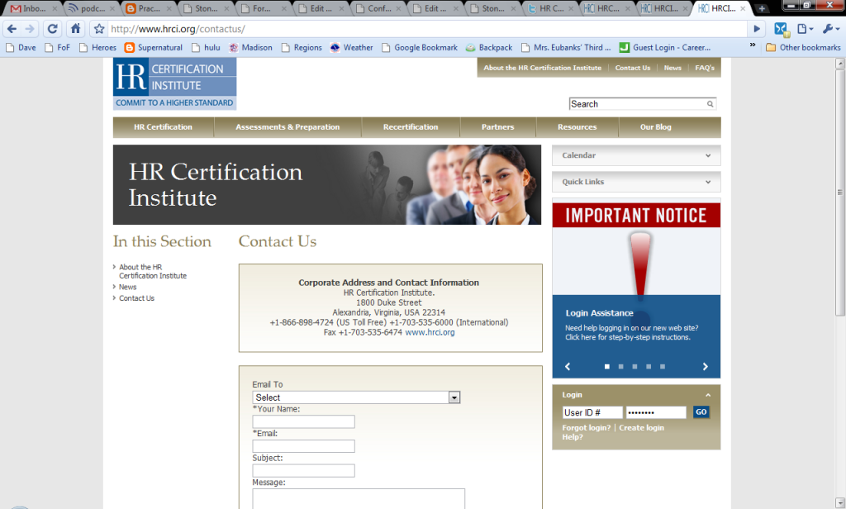The width and height of the screenshot is (846, 509).
Task: Focus the User ID # field
Action: [x=592, y=413]
